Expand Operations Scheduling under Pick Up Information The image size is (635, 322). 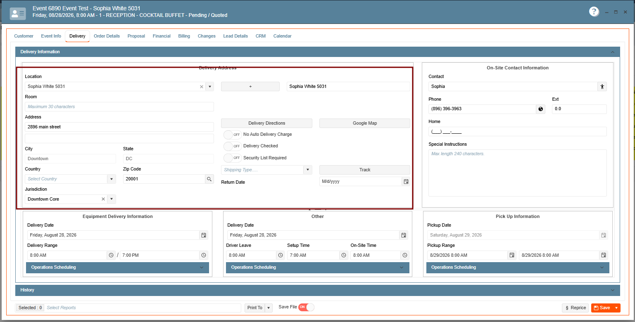point(518,268)
